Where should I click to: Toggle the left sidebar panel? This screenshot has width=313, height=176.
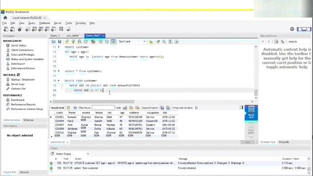299,29
